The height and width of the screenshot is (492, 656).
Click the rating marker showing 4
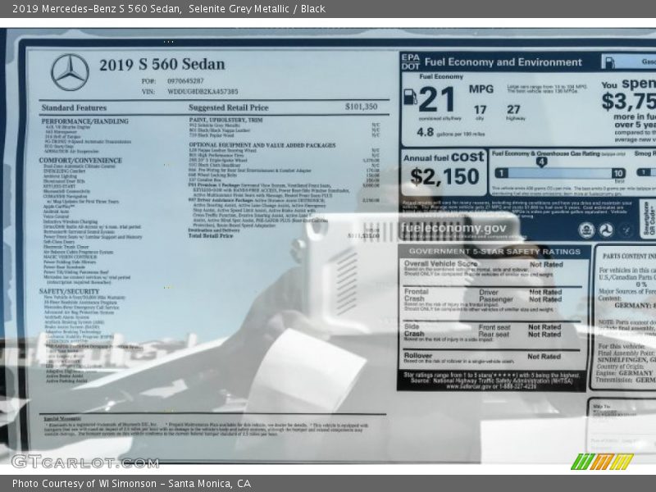541,162
